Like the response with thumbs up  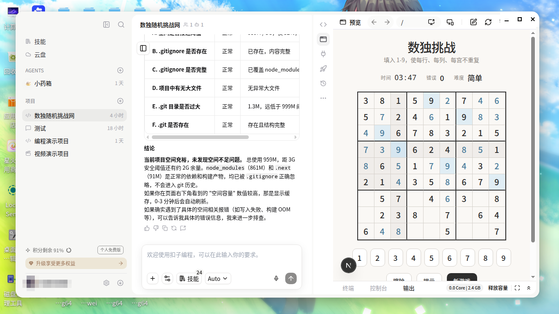[x=147, y=228]
